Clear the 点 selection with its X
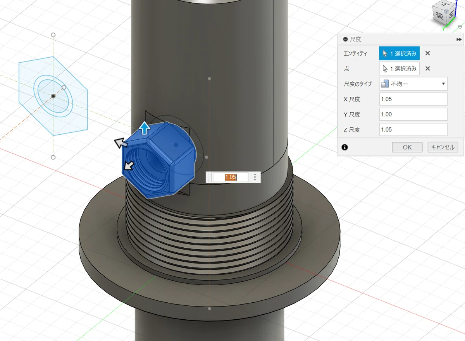 pos(427,69)
